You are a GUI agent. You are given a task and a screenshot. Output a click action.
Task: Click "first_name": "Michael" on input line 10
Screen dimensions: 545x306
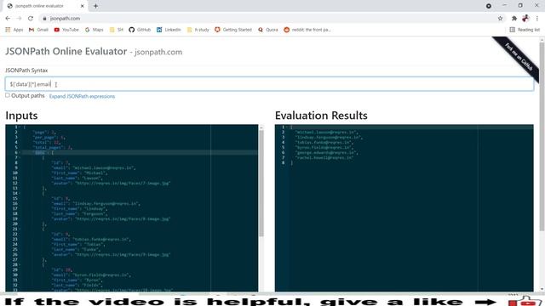79,173
